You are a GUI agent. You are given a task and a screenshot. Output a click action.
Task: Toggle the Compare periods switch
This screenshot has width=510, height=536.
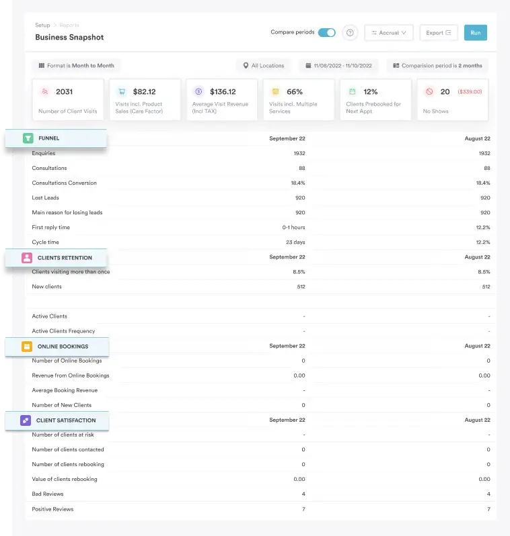(x=327, y=32)
